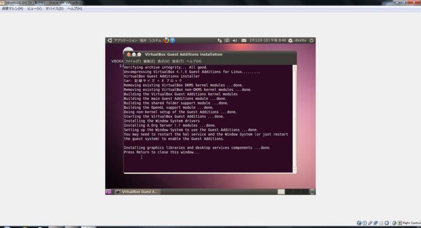The image size is (421, 228).
Task: Open VirtualBox 仮想マシン(M) menu
Action: coord(13,8)
